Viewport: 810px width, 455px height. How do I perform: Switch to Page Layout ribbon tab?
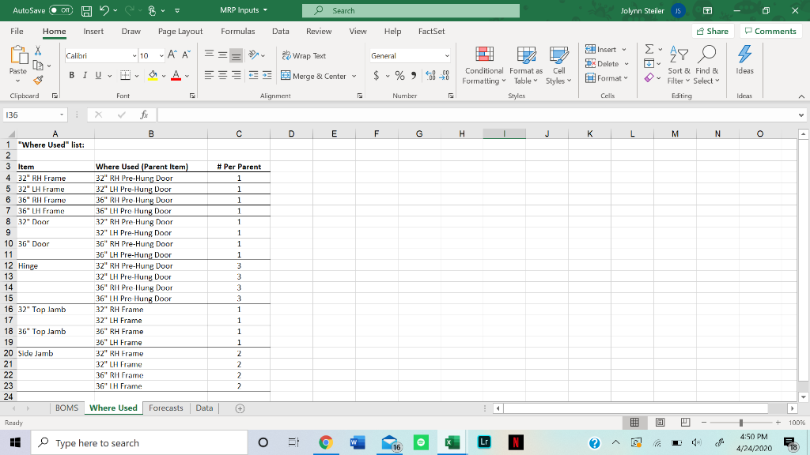[x=180, y=31]
